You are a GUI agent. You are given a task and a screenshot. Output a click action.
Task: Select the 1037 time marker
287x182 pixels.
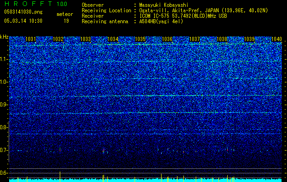(194, 39)
